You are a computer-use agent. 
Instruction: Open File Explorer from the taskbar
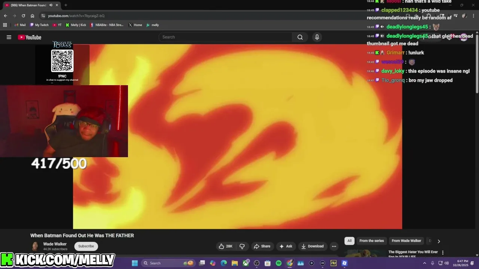[x=235, y=263]
